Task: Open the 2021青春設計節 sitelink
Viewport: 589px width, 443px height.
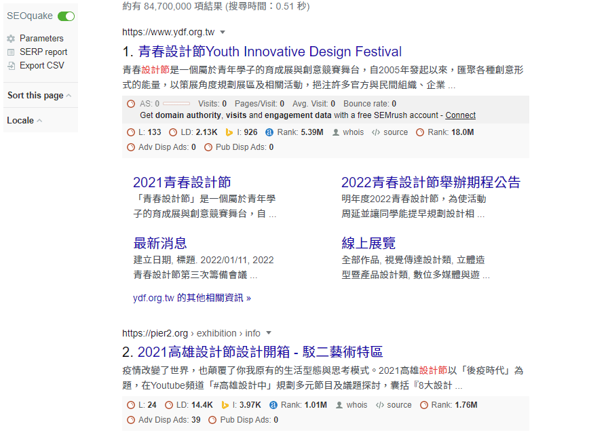Action: 182,182
